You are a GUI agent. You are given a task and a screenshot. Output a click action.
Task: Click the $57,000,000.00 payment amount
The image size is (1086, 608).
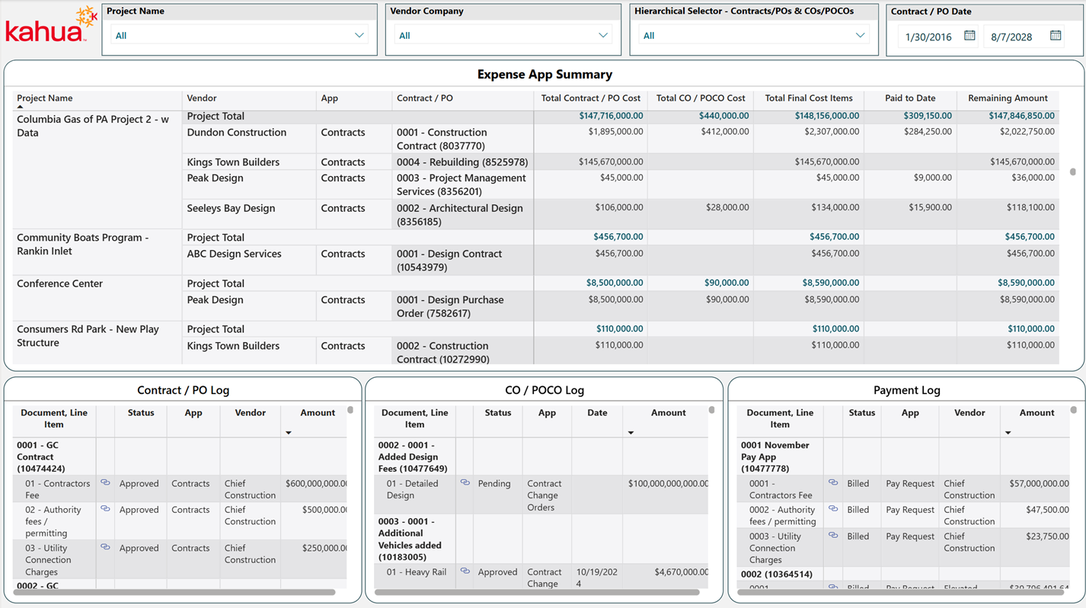(x=1039, y=483)
